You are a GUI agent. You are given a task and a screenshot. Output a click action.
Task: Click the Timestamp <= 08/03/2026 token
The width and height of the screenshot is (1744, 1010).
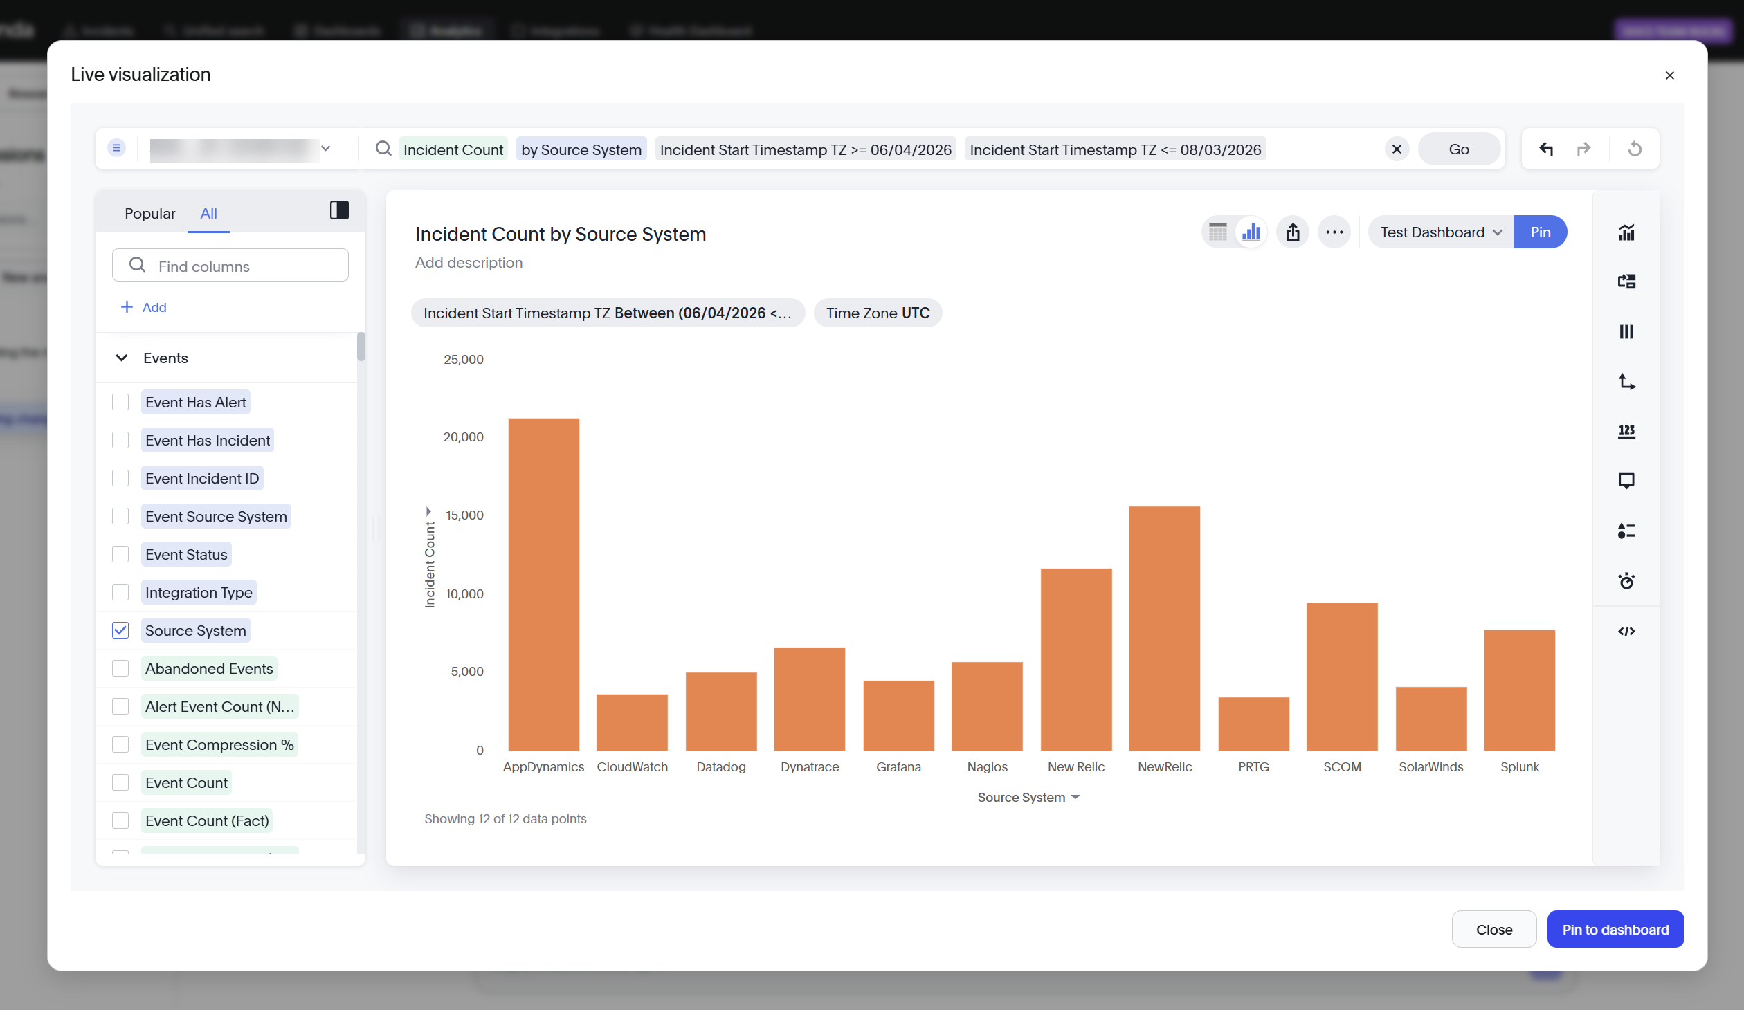coord(1115,149)
